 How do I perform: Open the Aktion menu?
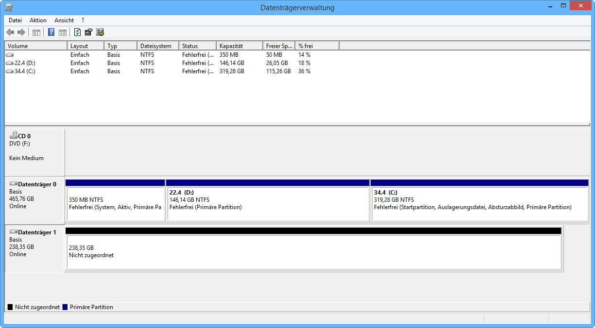click(38, 20)
